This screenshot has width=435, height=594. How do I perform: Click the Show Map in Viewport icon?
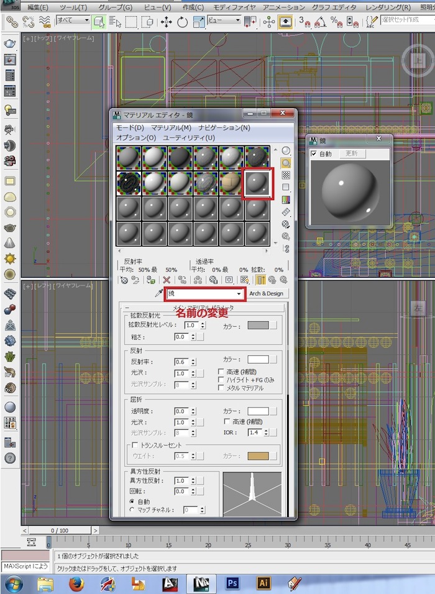click(x=244, y=280)
